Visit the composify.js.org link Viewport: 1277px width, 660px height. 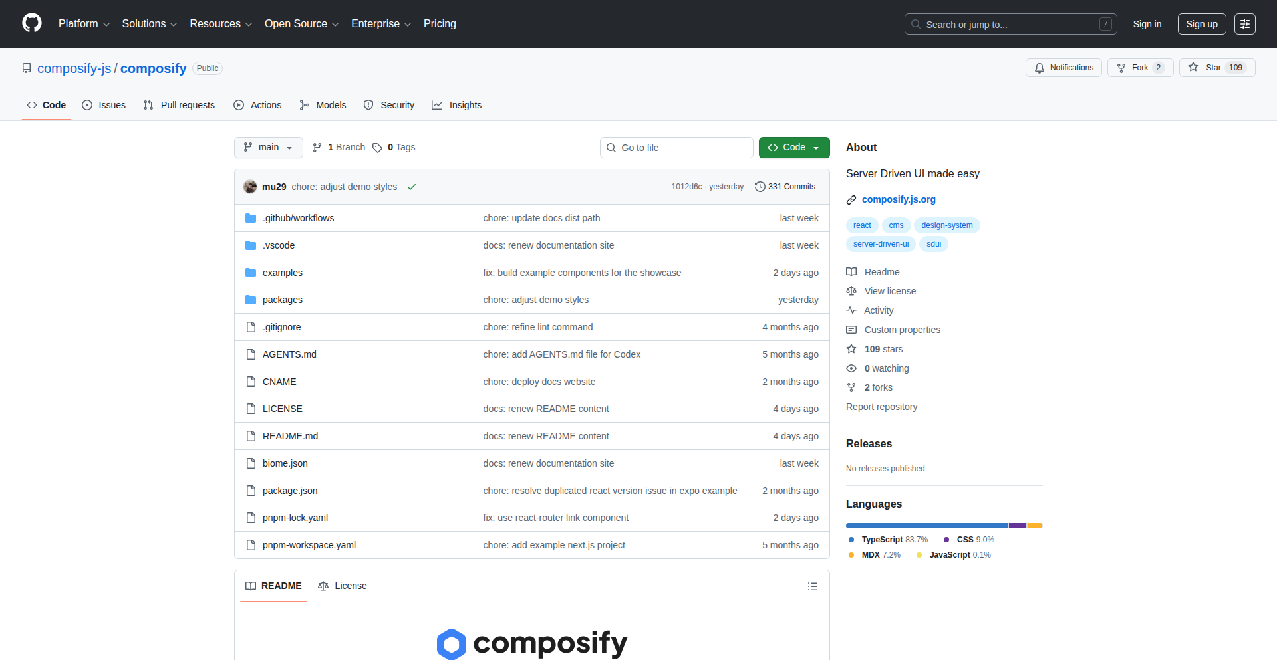[x=899, y=199]
